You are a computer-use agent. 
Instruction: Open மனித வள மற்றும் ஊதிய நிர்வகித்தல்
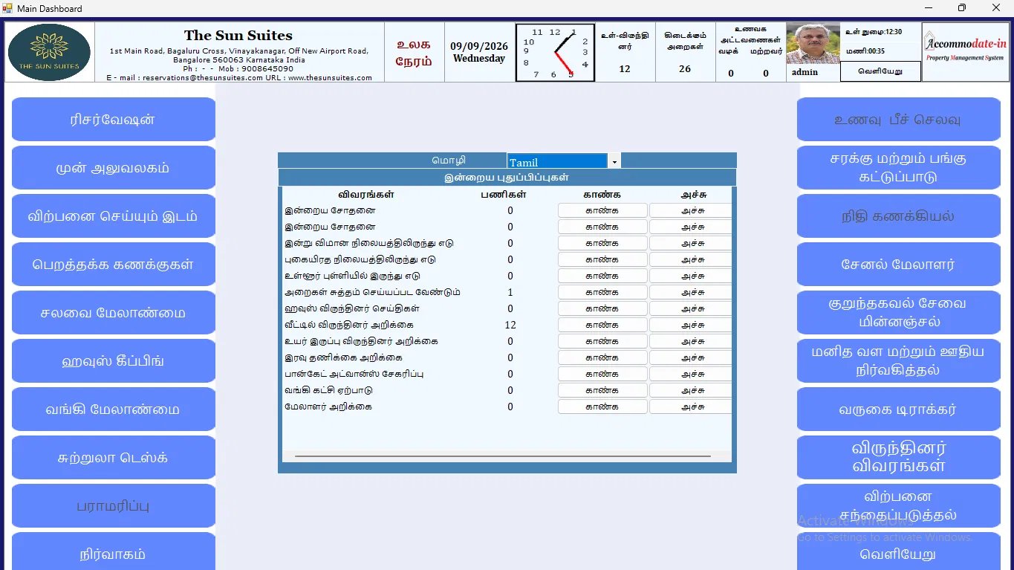(x=899, y=361)
